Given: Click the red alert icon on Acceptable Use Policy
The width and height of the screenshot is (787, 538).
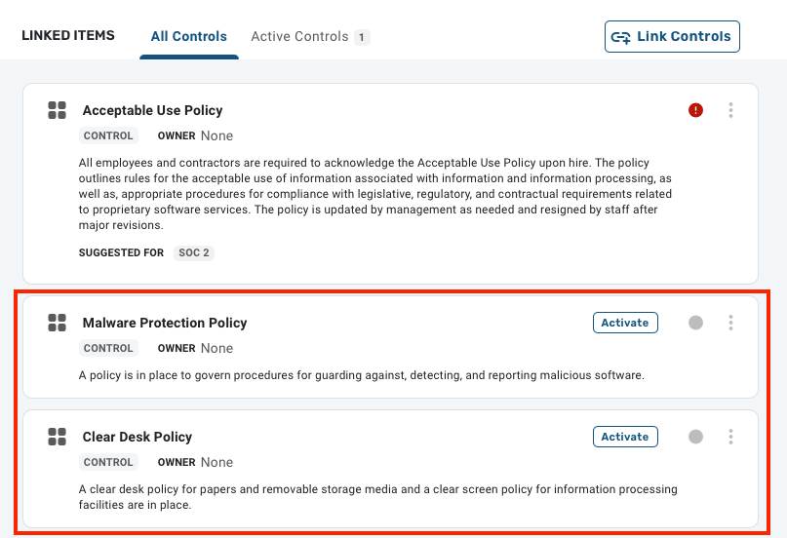Looking at the screenshot, I should [x=695, y=110].
